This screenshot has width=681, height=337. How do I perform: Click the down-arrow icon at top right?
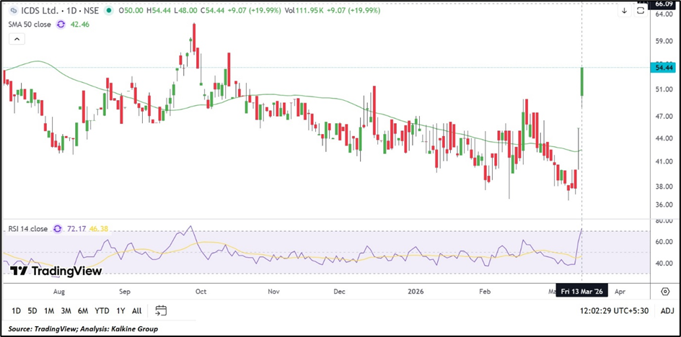[624, 11]
